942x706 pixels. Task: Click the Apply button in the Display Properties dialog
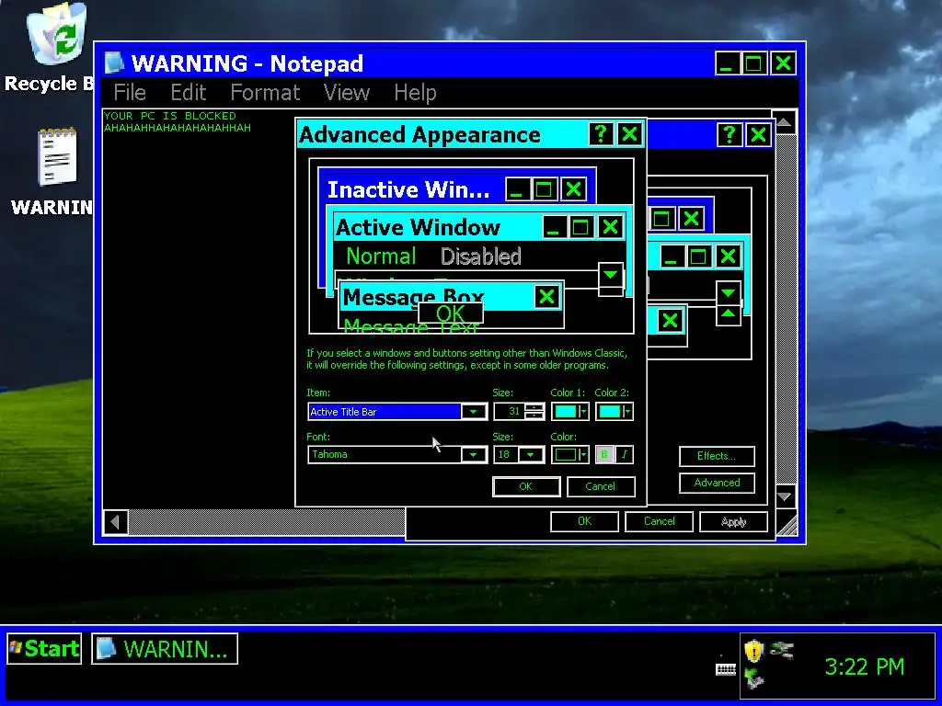733,521
